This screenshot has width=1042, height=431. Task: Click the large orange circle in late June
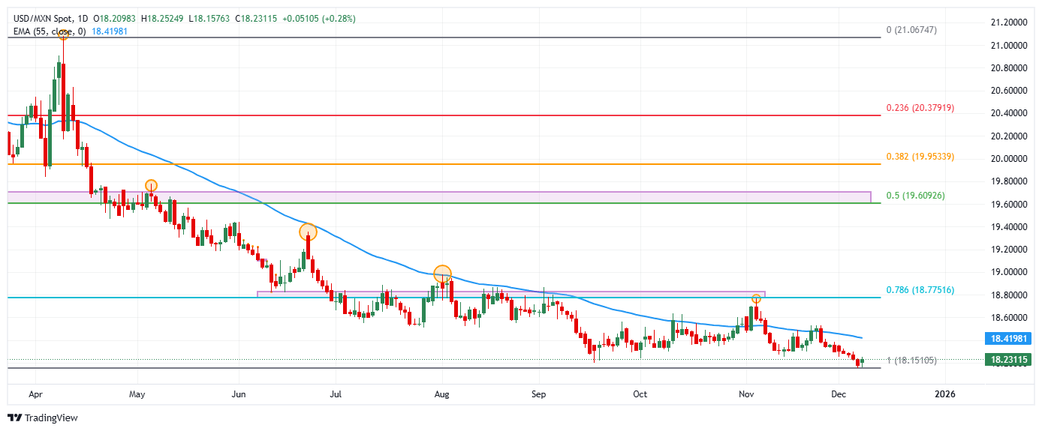308,232
